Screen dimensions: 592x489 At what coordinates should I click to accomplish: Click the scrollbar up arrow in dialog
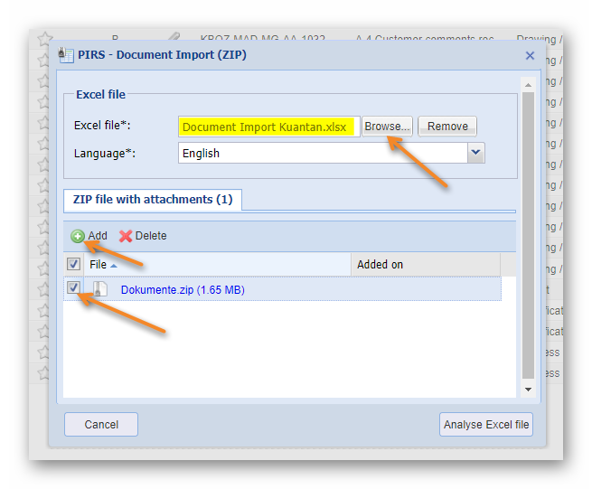528,85
